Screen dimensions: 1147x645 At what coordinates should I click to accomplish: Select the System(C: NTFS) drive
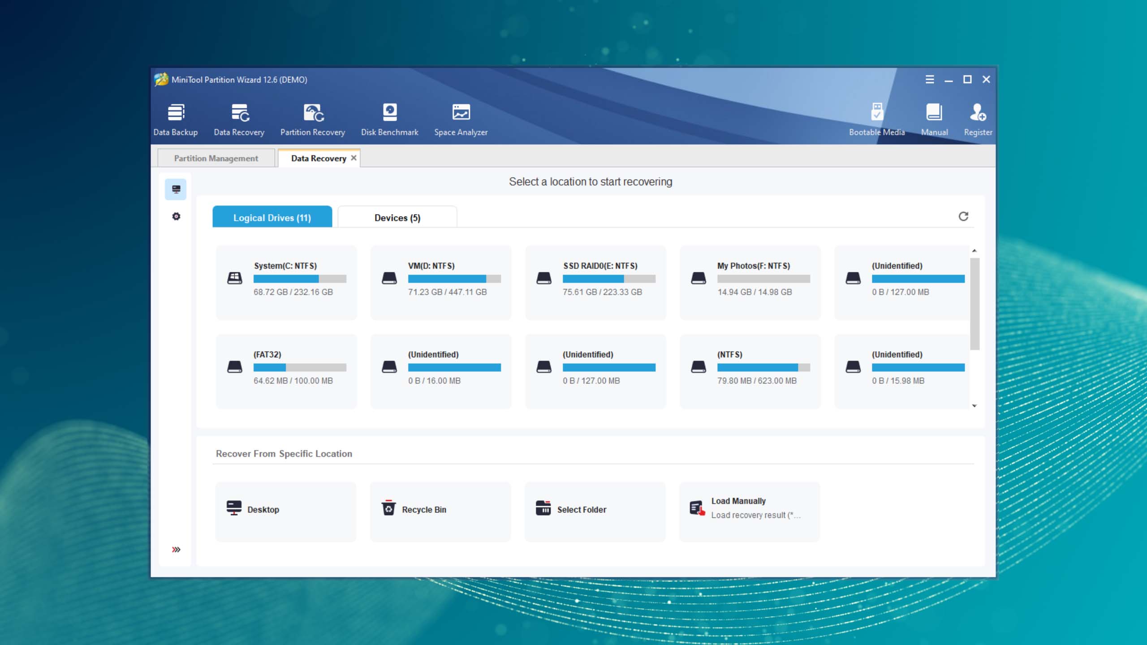click(286, 282)
